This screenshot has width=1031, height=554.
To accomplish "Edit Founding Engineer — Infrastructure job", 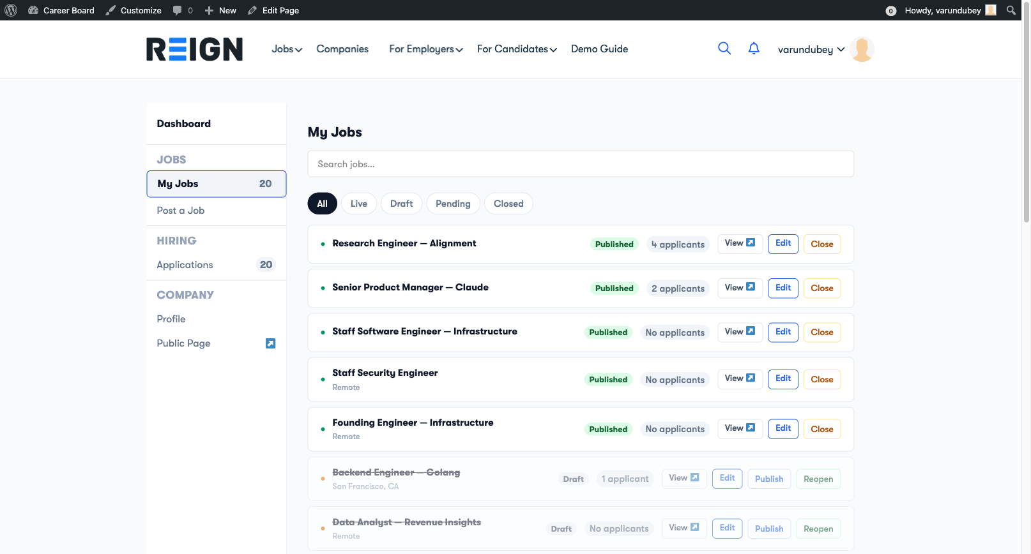I will (x=783, y=428).
